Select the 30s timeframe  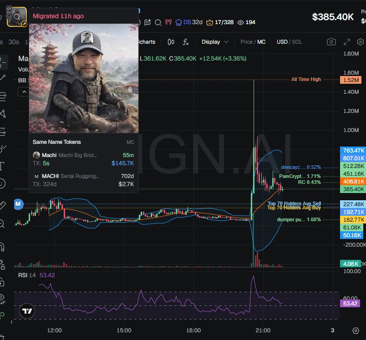14,42
